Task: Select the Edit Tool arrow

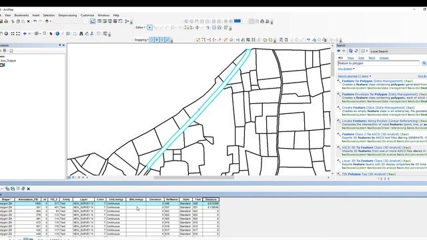Action: (149, 27)
